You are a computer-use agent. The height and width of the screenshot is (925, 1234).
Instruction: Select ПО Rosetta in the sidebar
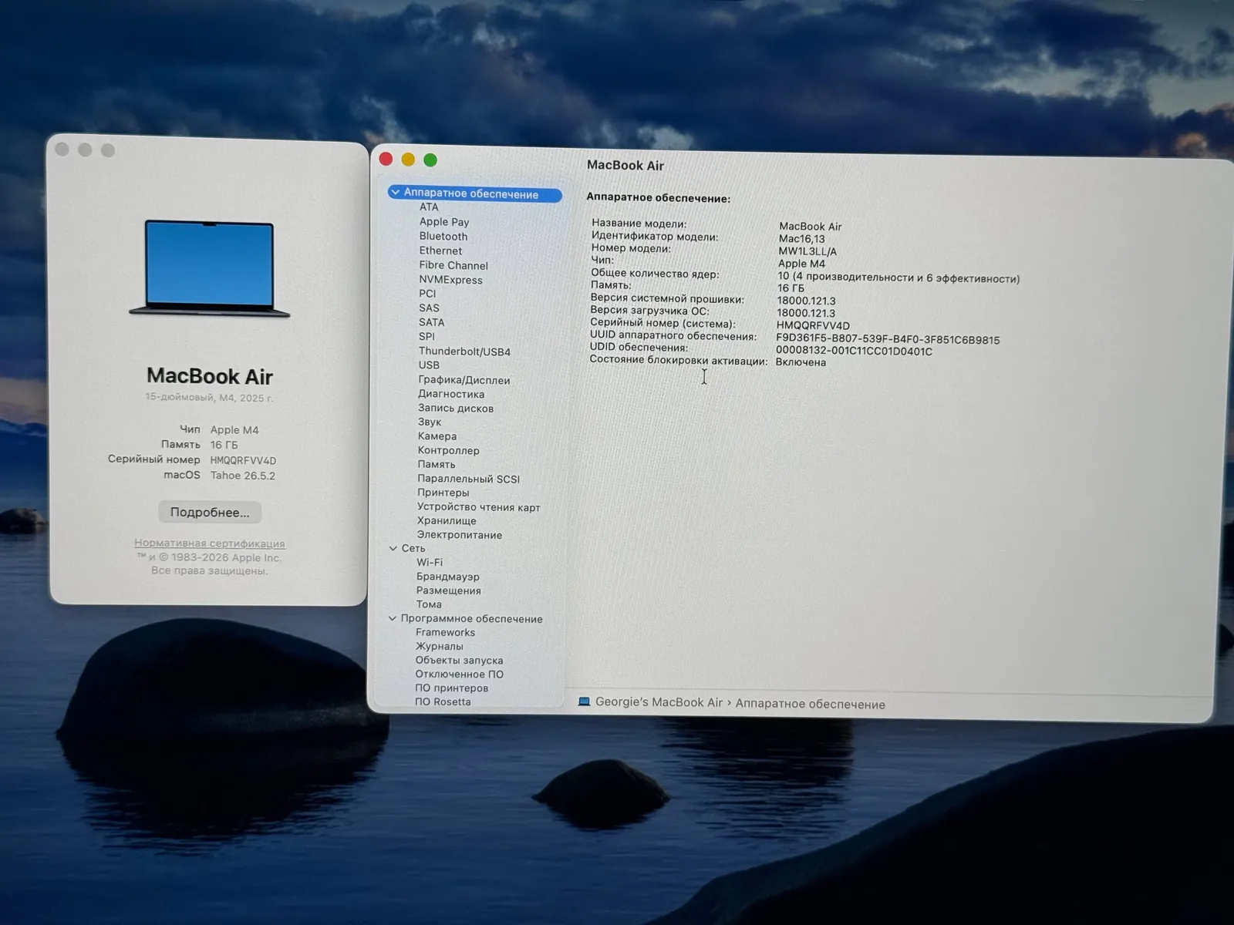tap(443, 702)
